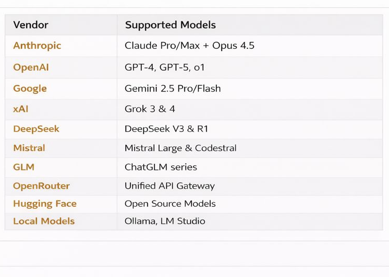
Task: Click the Anthropic vendor link
Action: tap(37, 46)
